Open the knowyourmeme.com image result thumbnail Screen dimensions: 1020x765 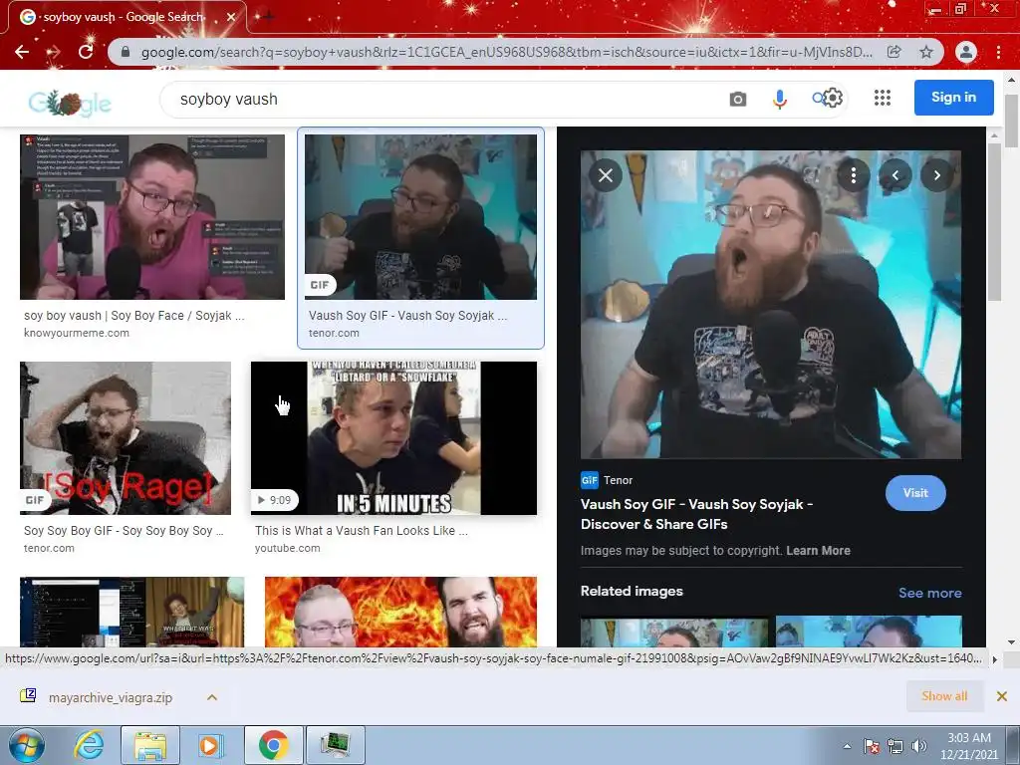click(152, 216)
